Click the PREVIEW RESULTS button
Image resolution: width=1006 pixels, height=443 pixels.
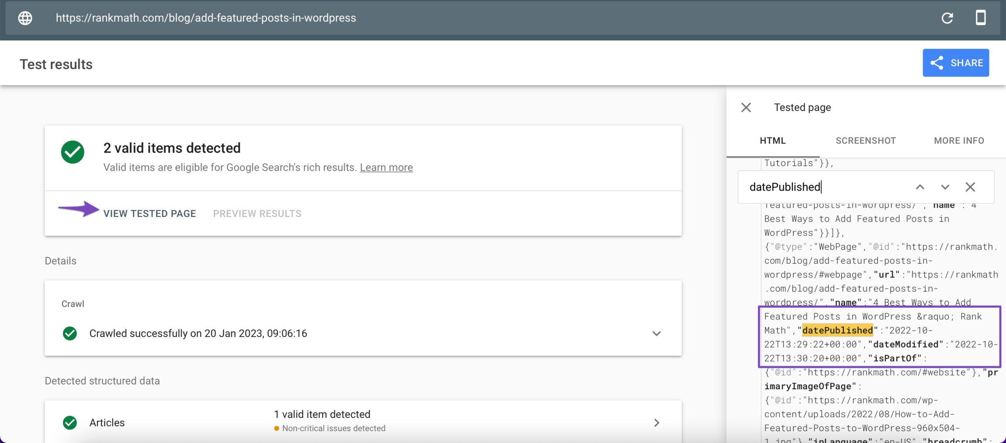[x=257, y=213]
